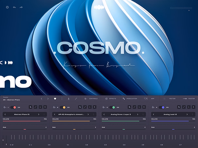Click the layer 3 waveform icon

click(x=104, y=107)
